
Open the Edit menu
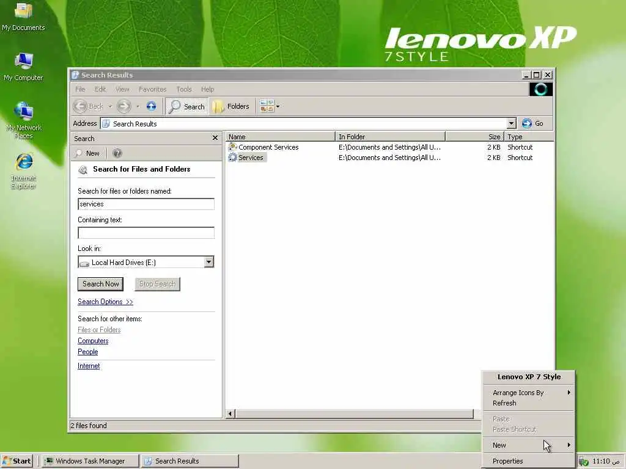coord(100,89)
